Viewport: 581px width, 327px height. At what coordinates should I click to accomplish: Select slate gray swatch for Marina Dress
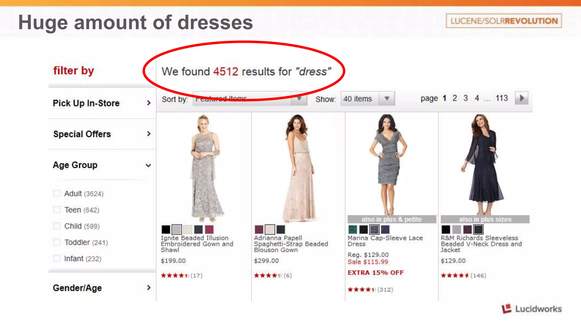(x=374, y=229)
